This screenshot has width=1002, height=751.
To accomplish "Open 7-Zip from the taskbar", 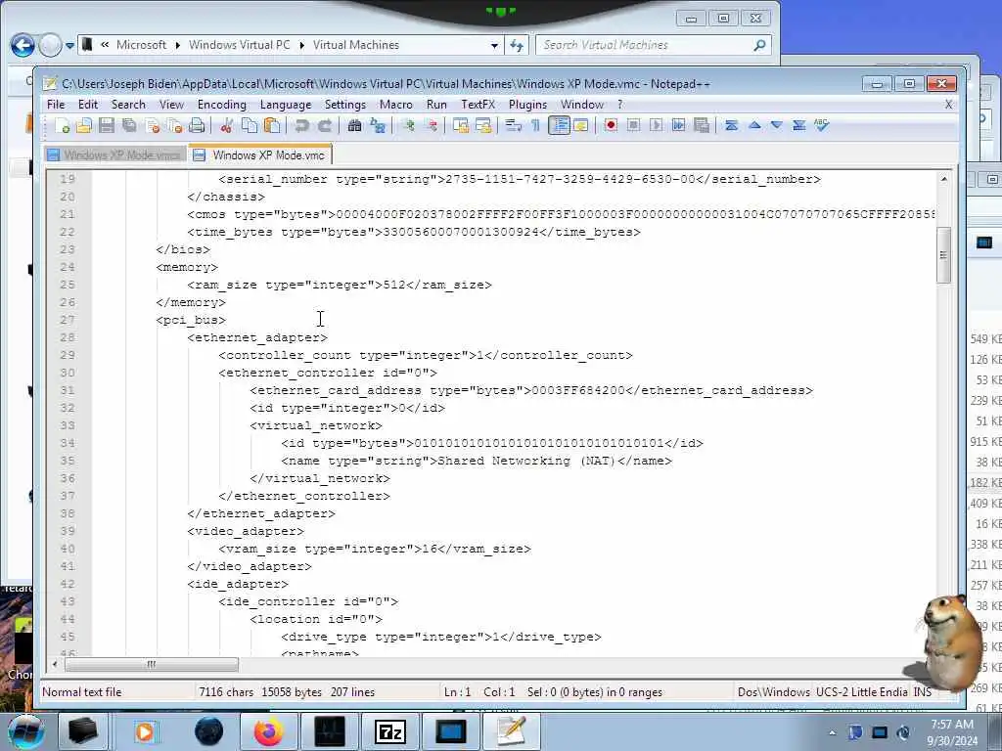I will point(390,731).
